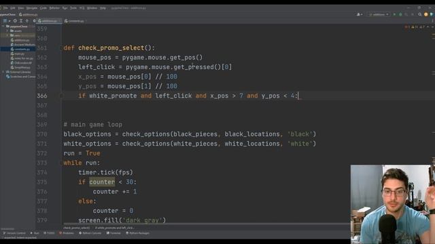
Task: Open the Navigate menu
Action: point(32,8)
